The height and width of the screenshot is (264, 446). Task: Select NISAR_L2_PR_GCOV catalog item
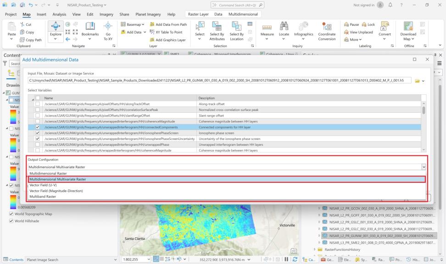(x=381, y=208)
